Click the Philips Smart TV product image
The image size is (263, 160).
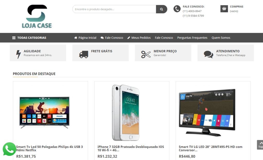click(44, 113)
